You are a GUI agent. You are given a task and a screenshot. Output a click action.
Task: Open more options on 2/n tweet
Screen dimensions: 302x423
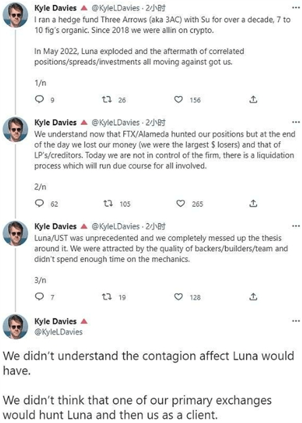[296, 122]
